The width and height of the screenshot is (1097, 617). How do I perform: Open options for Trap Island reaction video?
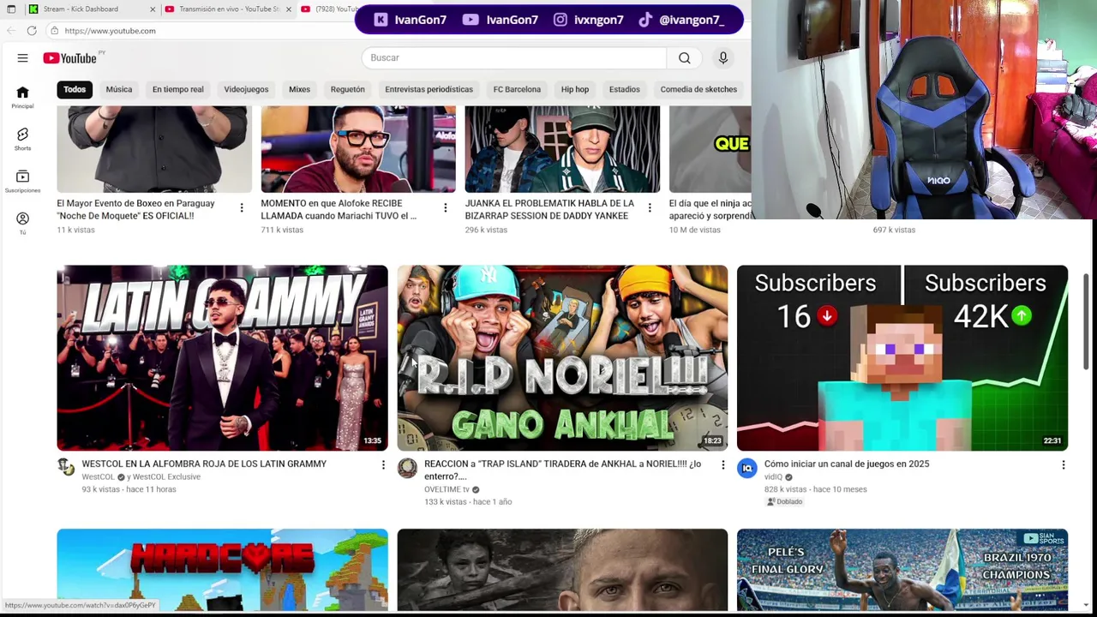coord(722,464)
